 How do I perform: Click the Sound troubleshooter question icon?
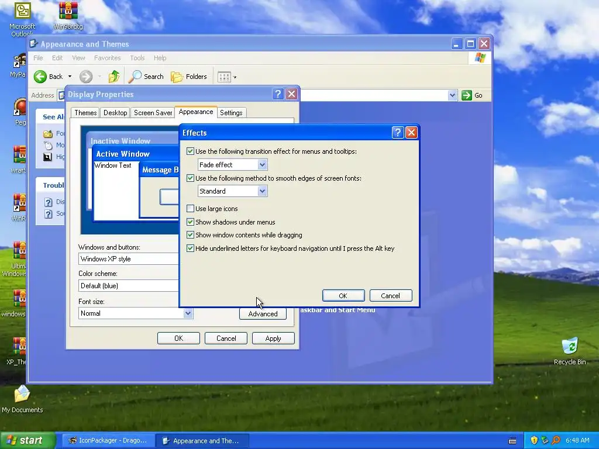point(48,214)
